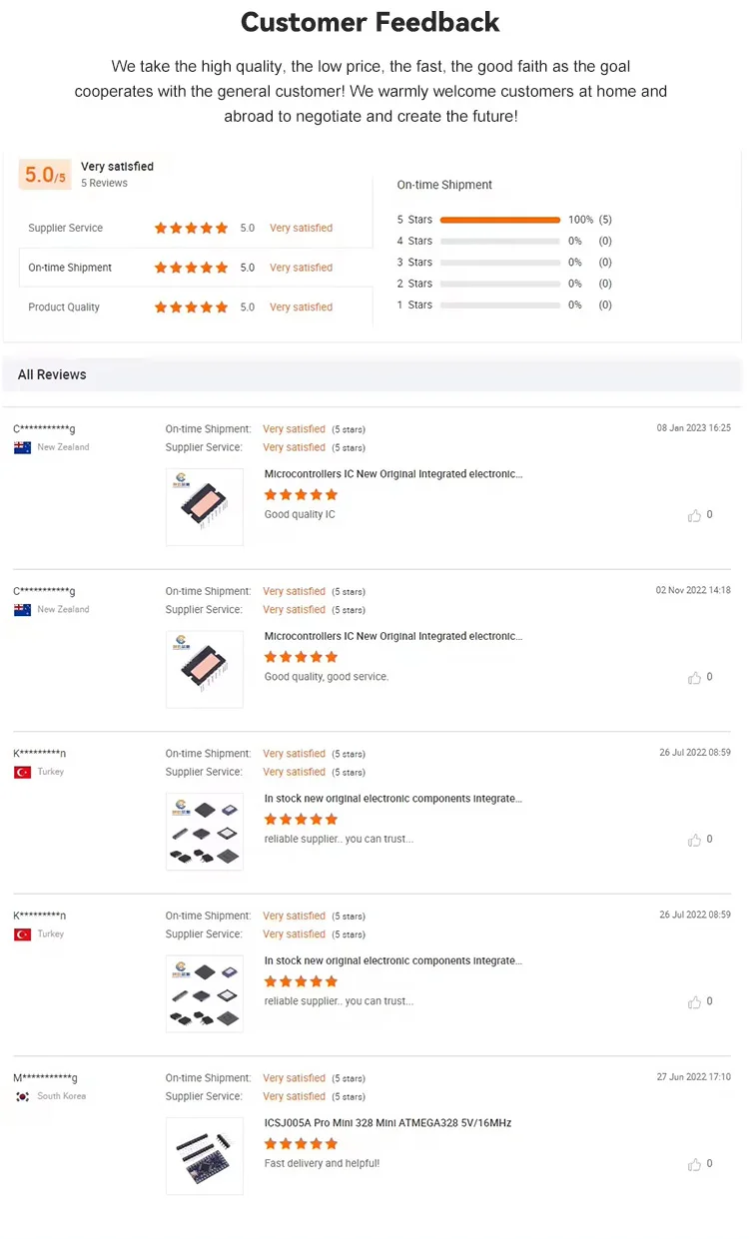Viewport: 749px width, 1239px height.
Task: Open first 'Microcontrollers IC New Original' product link
Action: [393, 474]
